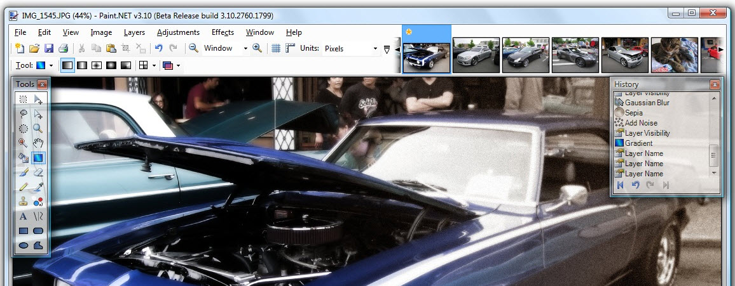Open the Adjustments menu
The height and width of the screenshot is (286, 735).
tap(178, 32)
